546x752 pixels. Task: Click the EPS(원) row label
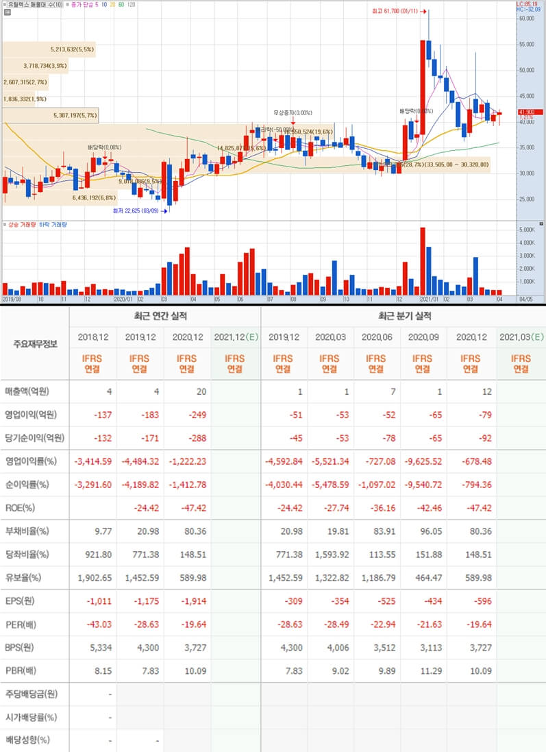(20, 601)
